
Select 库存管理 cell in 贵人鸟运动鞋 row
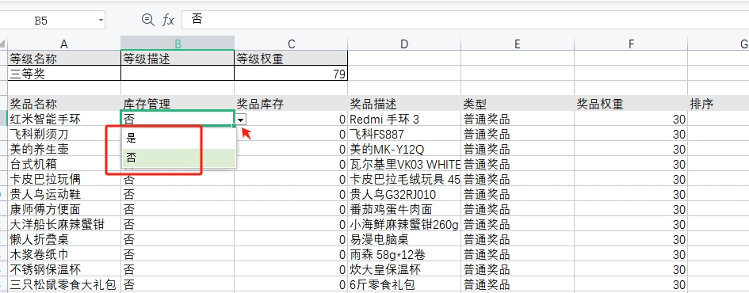point(178,194)
